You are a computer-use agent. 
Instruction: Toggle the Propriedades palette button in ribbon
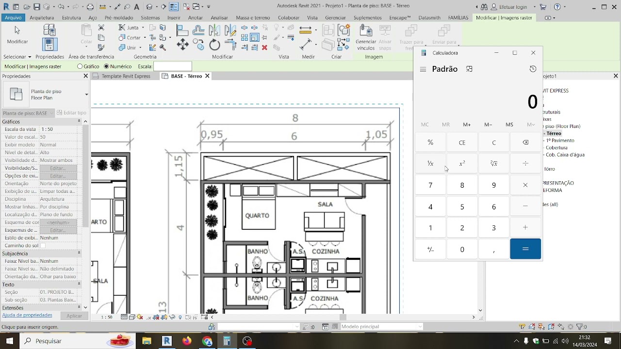(x=49, y=45)
